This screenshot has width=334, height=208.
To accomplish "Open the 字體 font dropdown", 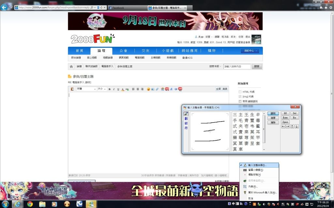I will [x=86, y=89].
